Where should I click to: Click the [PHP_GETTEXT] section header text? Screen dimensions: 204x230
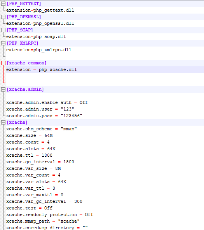[x=24, y=3]
